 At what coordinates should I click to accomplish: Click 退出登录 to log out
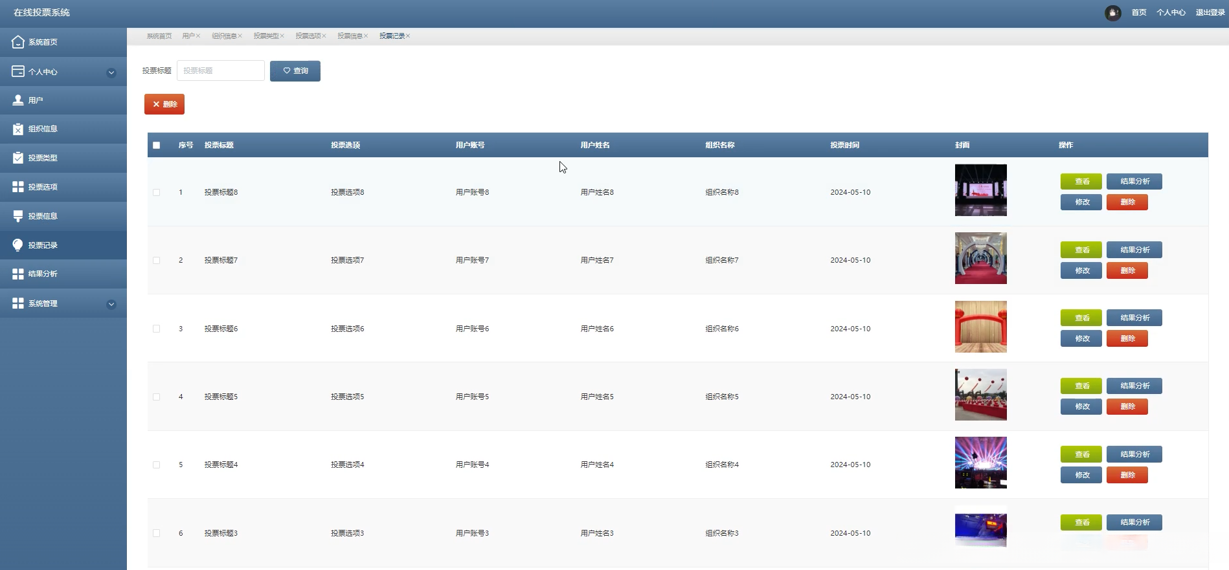[1210, 13]
